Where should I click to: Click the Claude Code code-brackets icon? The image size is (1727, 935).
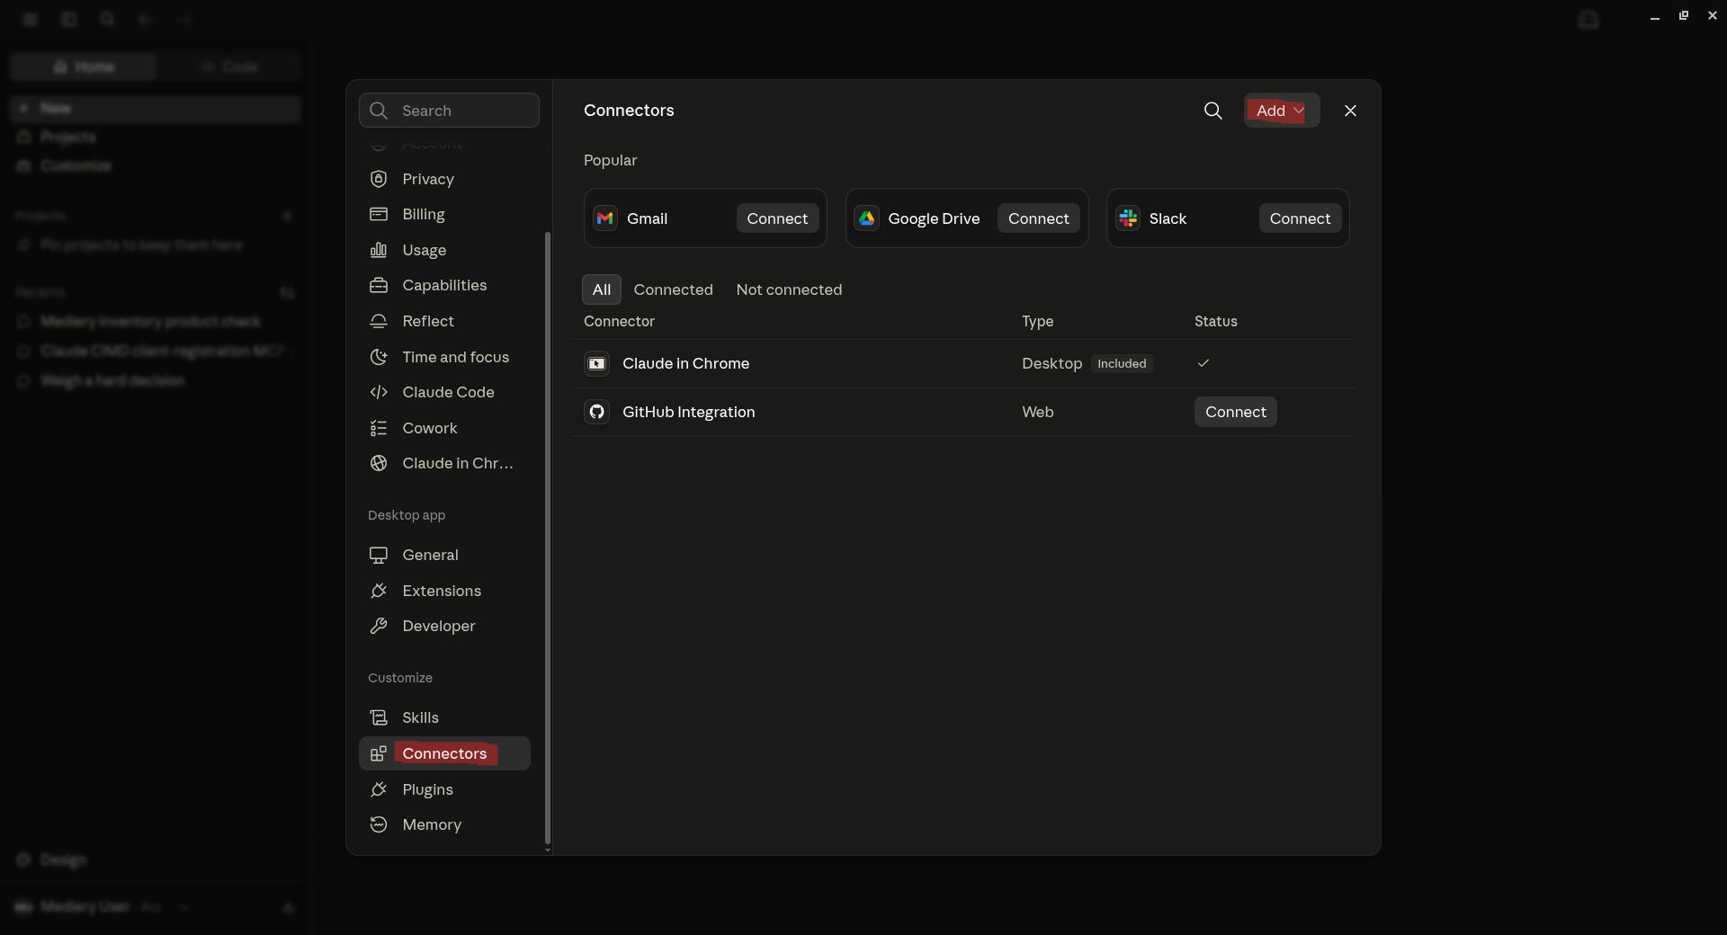[379, 392]
